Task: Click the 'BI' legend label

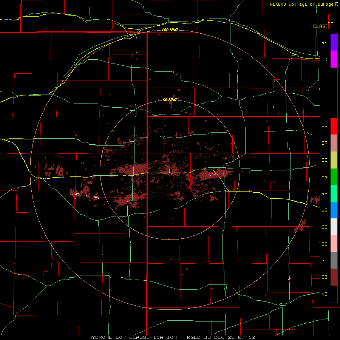Action: (324, 277)
